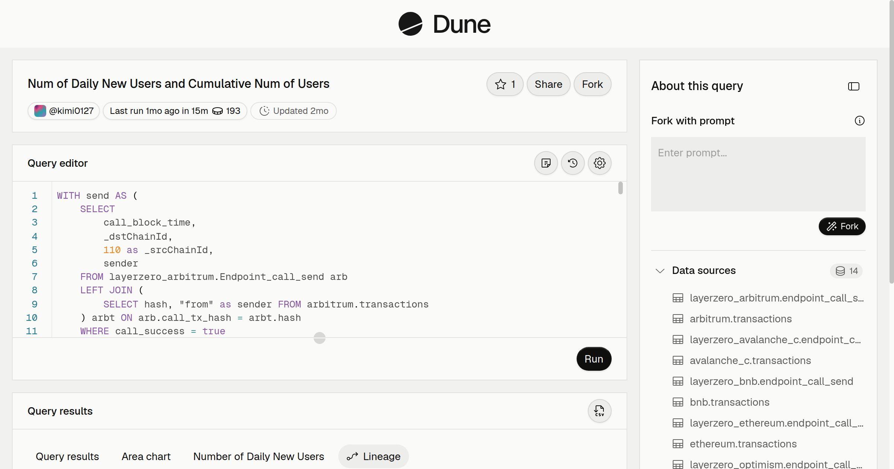Click table icon beside avalanche_c.transactions
894x469 pixels.
pyautogui.click(x=678, y=361)
